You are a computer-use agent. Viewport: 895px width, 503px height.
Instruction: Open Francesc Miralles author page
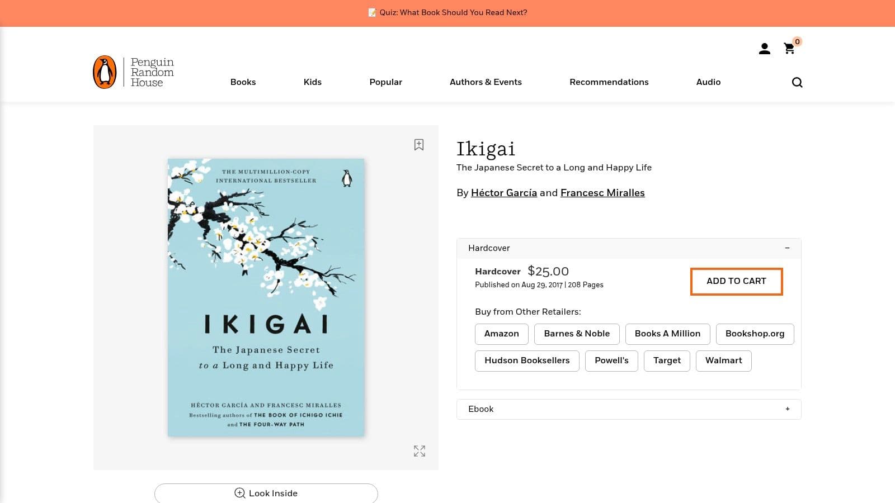click(602, 193)
